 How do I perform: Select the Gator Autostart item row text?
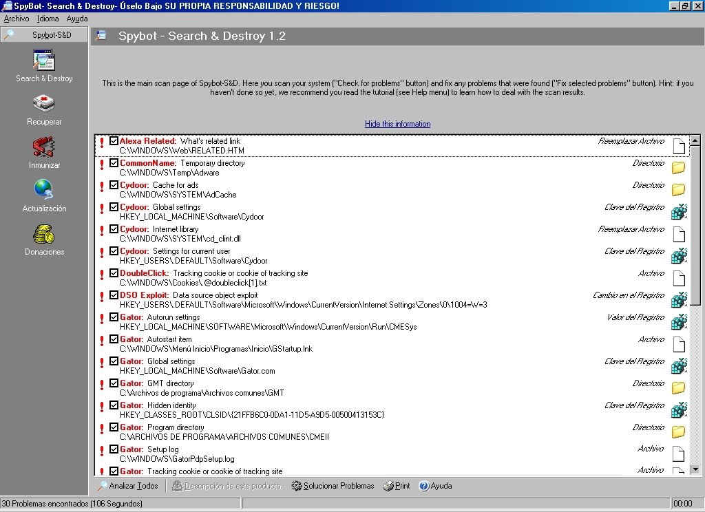(x=156, y=339)
